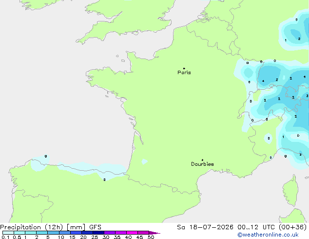Click the above-50 arrow tip of legend
309x239 pixels.
154,233
